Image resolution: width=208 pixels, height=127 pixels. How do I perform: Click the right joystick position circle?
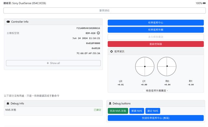(x=167, y=66)
